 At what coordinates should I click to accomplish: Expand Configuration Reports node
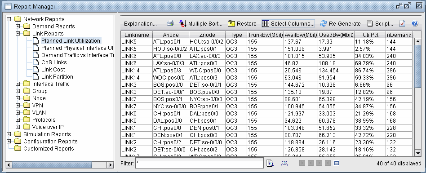pos(9,141)
